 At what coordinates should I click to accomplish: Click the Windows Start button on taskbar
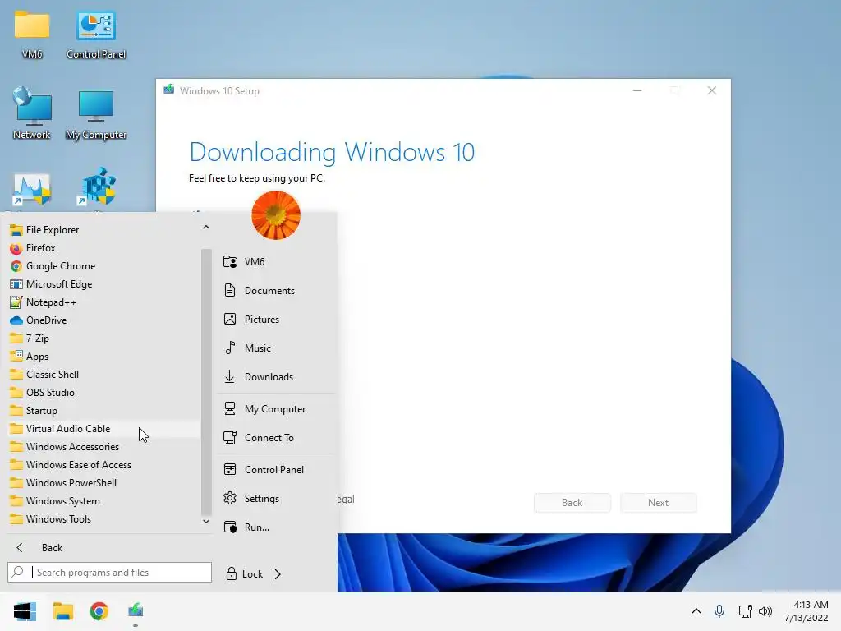(25, 611)
